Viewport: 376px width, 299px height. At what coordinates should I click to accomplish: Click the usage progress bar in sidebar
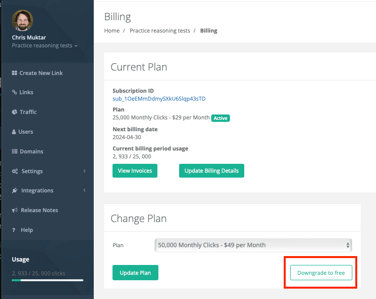click(47, 280)
